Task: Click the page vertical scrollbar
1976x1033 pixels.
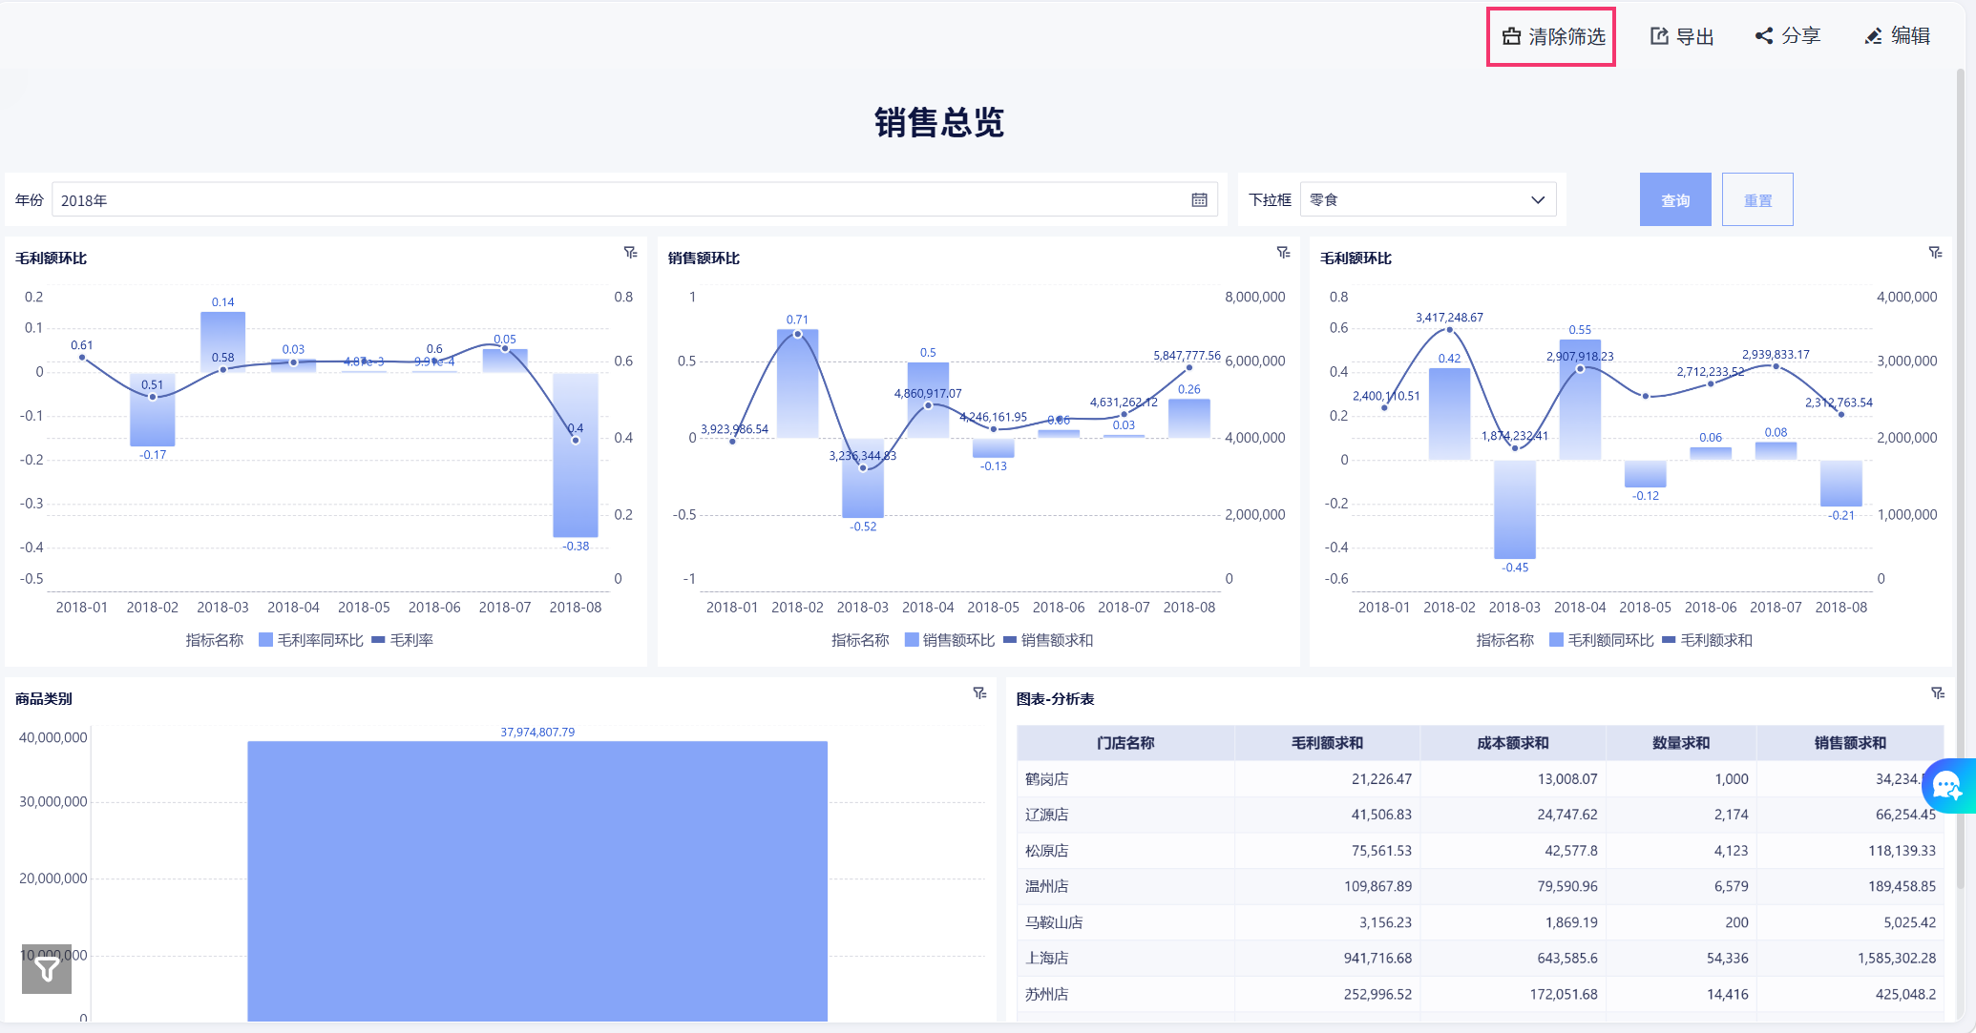Action: [x=1960, y=477]
